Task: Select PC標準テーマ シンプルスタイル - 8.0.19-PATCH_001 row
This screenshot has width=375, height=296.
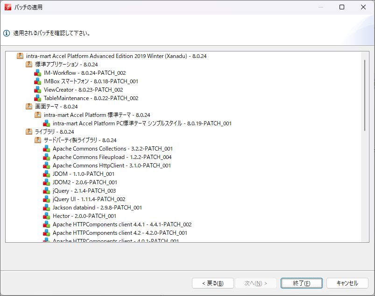Action: (142, 123)
